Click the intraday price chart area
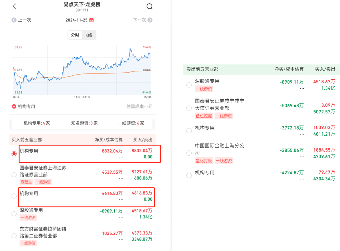Screen dimensions: 340x251 [x=82, y=70]
